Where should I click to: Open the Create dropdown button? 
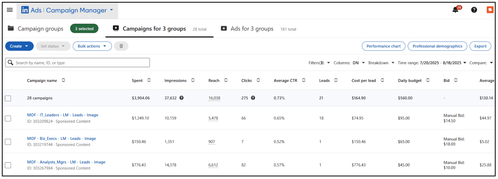click(19, 46)
